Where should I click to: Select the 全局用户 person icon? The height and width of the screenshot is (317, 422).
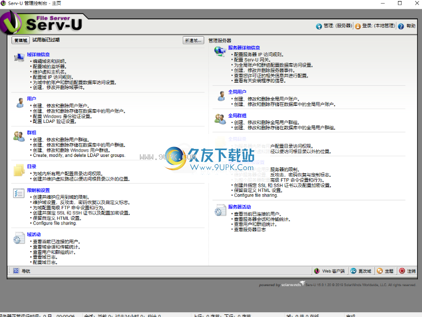pos(221,96)
